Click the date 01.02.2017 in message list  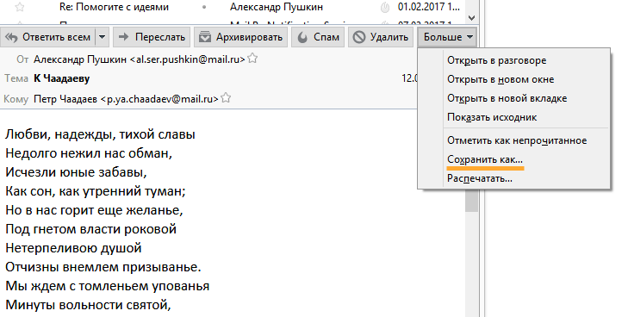pyautogui.click(x=429, y=7)
